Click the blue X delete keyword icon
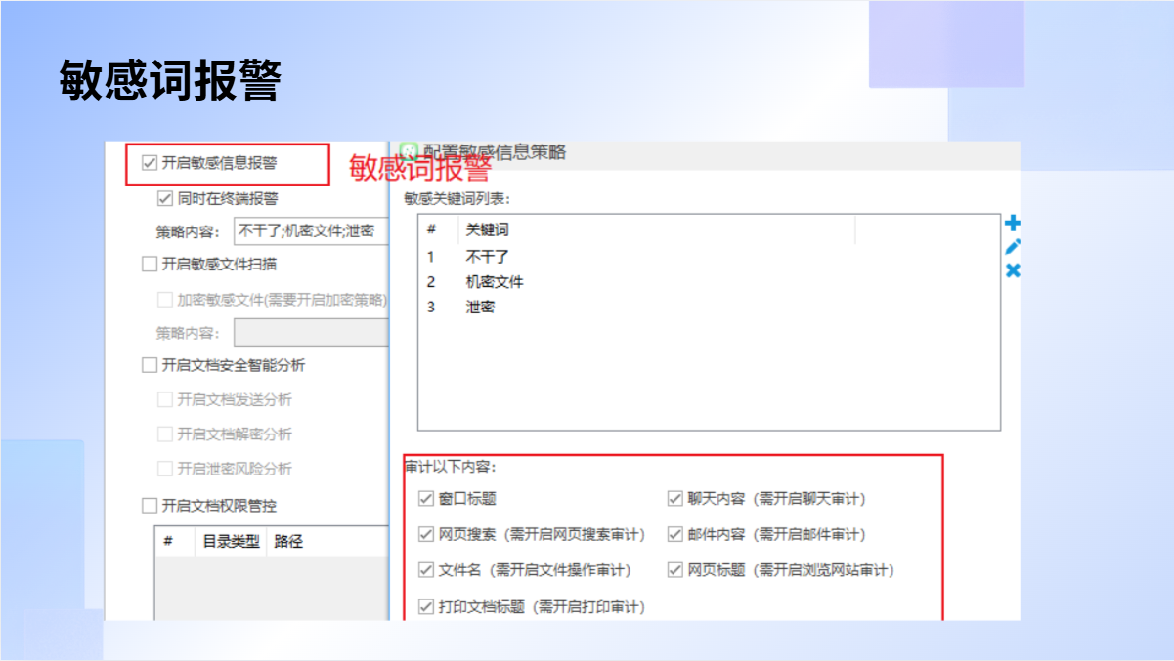Image resolution: width=1174 pixels, height=661 pixels. point(1013,270)
